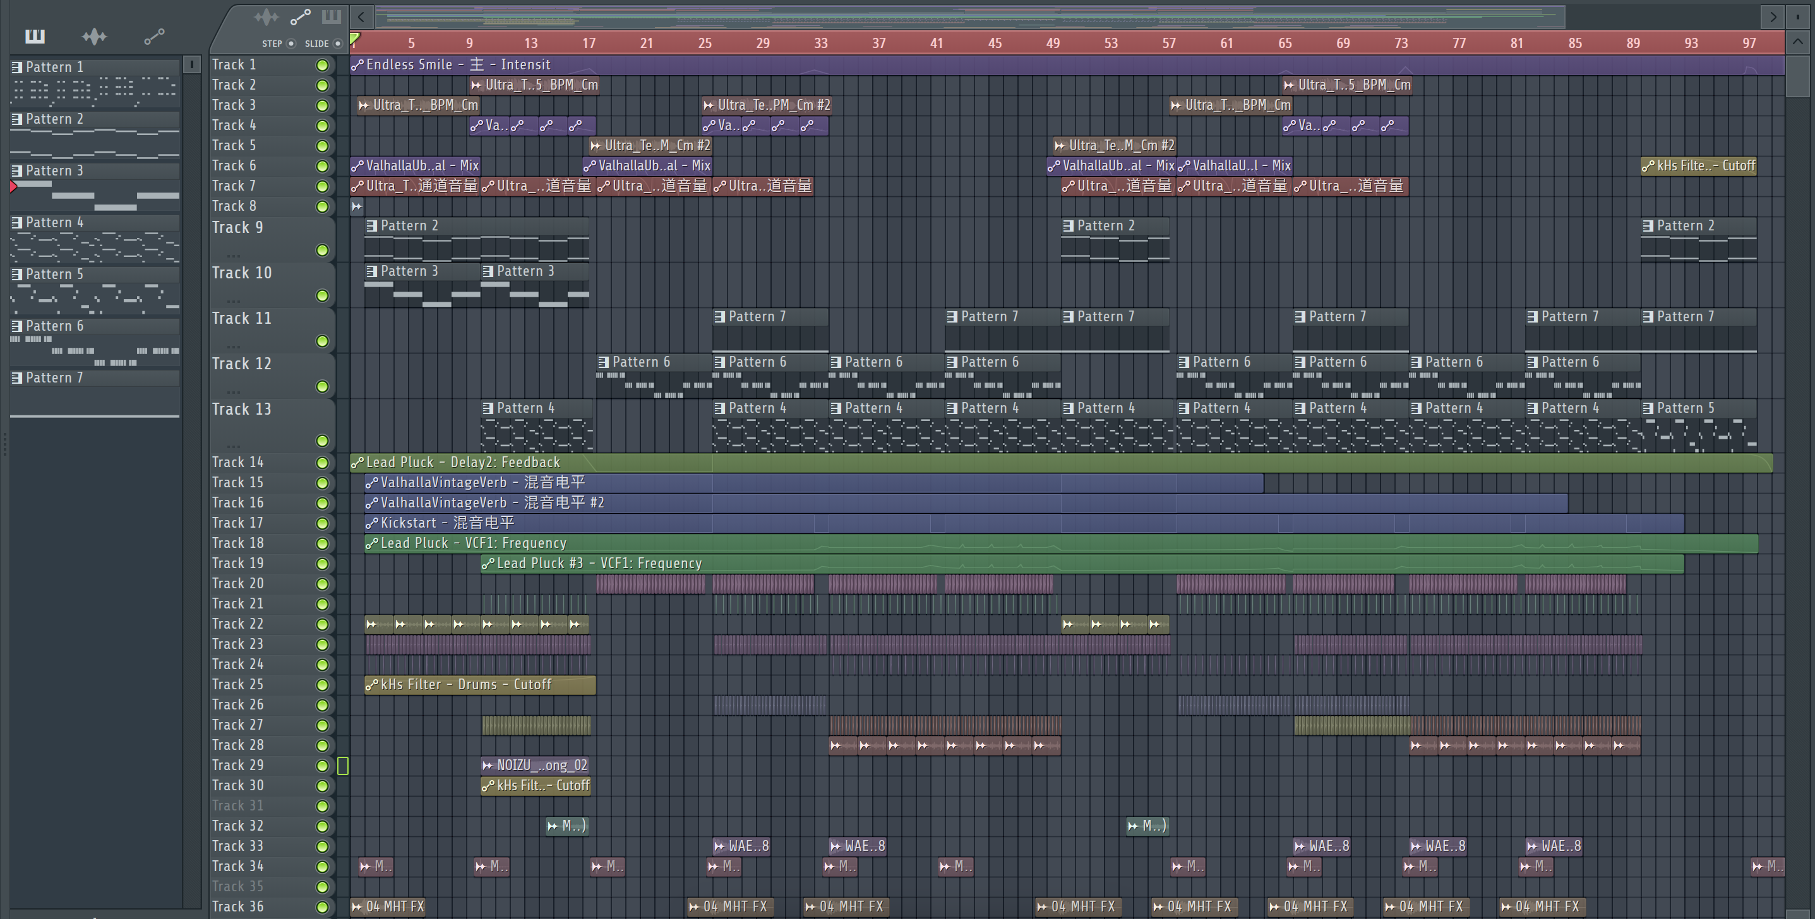
Task: Open menu icon of kHs Filter Drums Cutoff clip
Action: click(x=372, y=684)
